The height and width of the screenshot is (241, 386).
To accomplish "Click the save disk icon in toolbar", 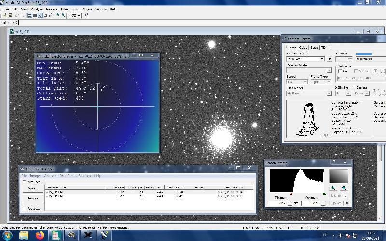I will (10, 15).
